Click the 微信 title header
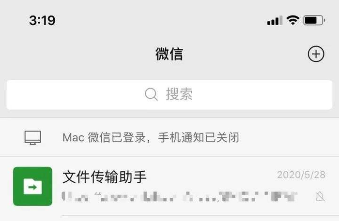Viewport: 339px width, 221px height. point(169,54)
